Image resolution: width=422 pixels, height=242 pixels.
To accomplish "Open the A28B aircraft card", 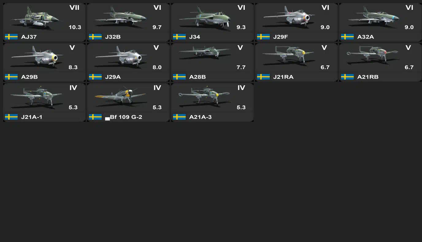I will point(212,62).
